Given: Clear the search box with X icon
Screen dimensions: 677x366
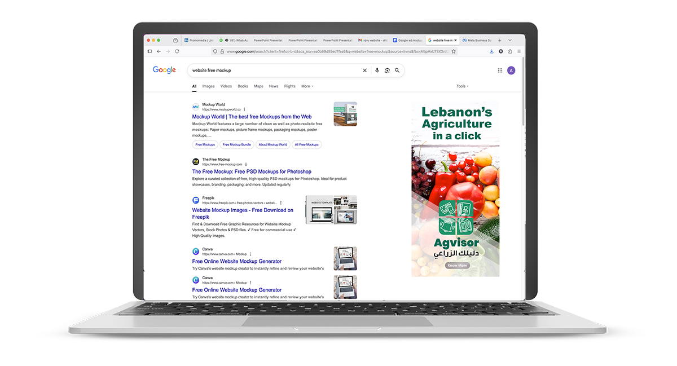Looking at the screenshot, I should click(364, 70).
